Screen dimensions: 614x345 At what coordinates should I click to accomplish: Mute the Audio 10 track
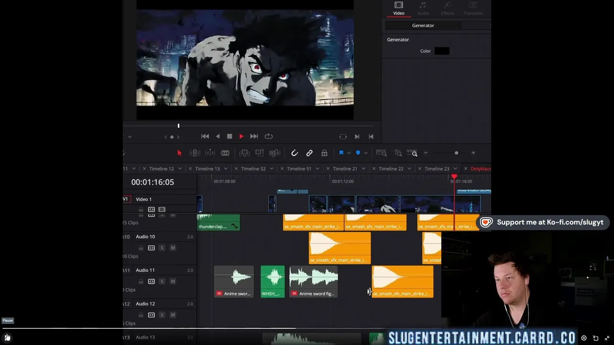point(173,248)
